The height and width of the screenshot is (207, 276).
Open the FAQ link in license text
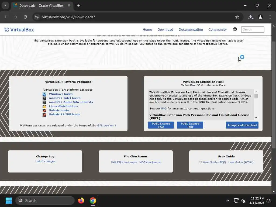click(164, 109)
